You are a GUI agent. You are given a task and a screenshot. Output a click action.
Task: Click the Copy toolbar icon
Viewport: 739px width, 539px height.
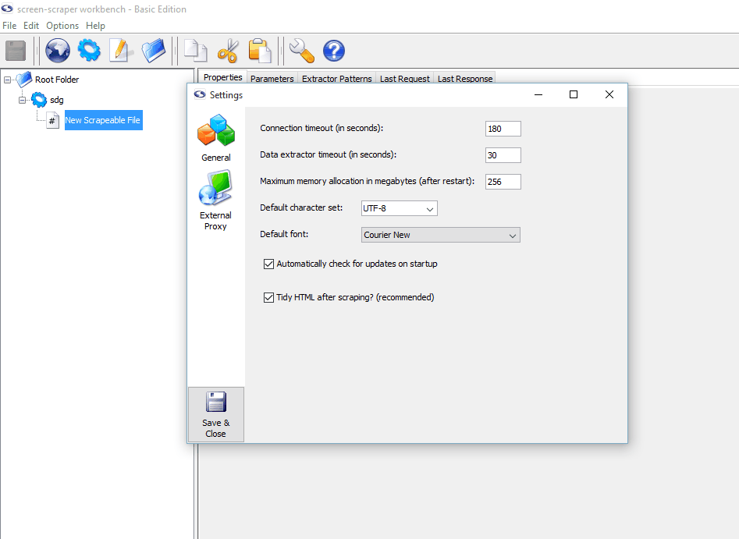coord(195,51)
